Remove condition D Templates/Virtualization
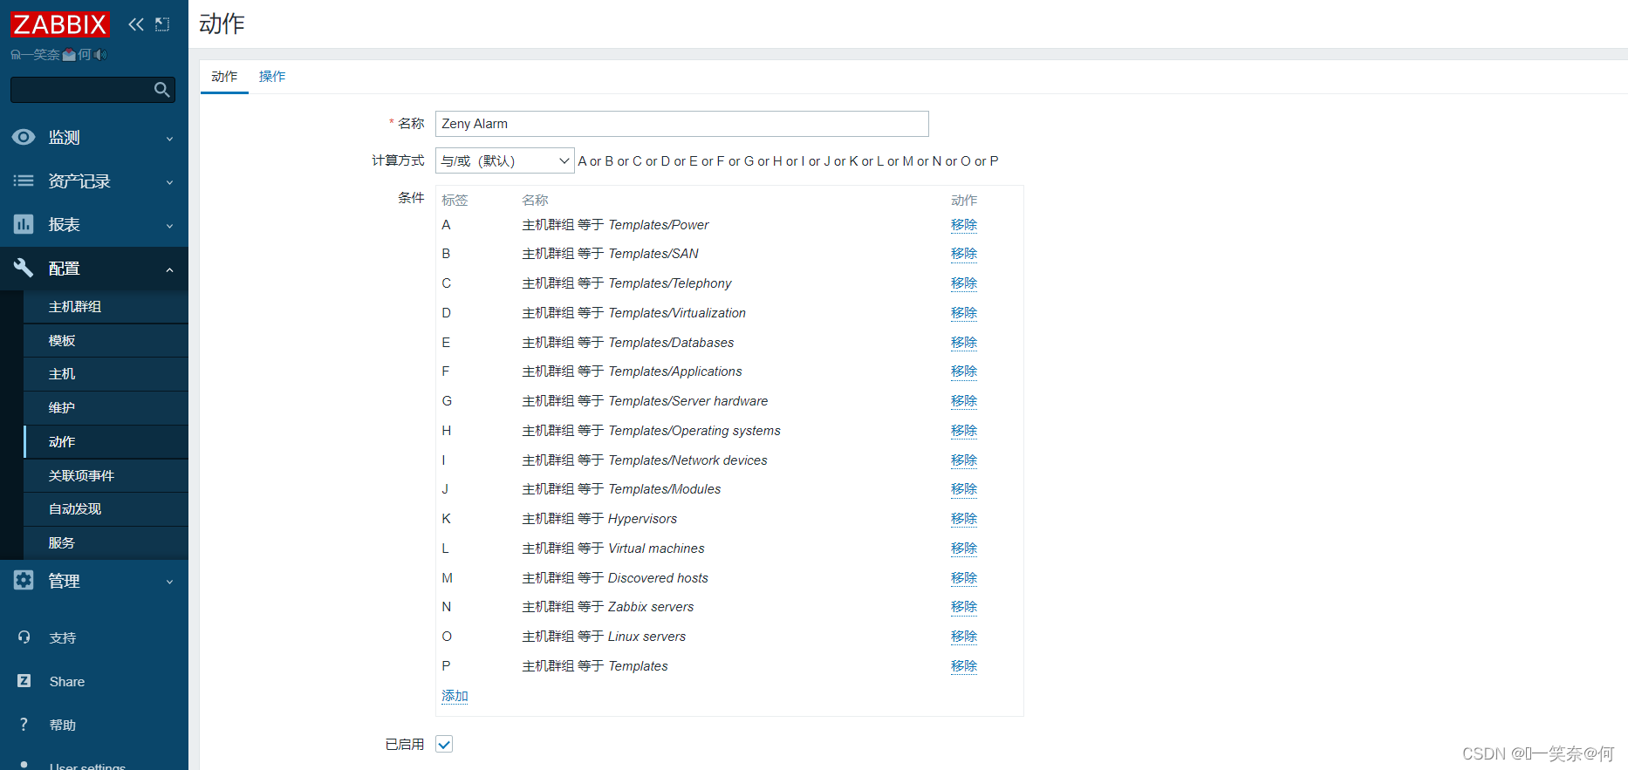The width and height of the screenshot is (1628, 770). click(963, 313)
